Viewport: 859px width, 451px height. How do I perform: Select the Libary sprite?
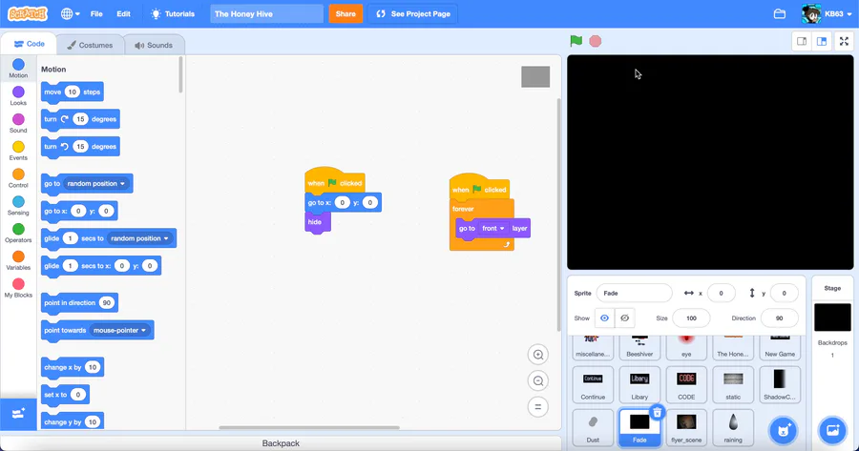click(x=639, y=385)
